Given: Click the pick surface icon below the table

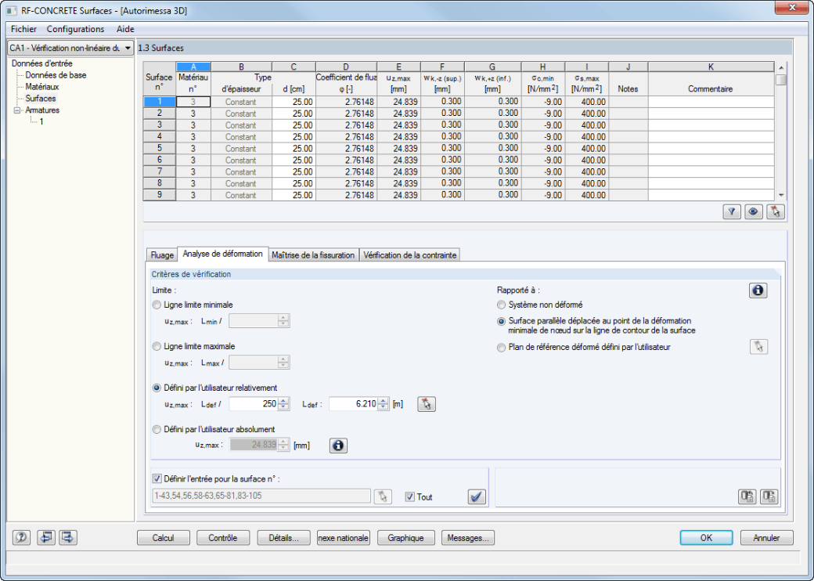Looking at the screenshot, I should (776, 212).
